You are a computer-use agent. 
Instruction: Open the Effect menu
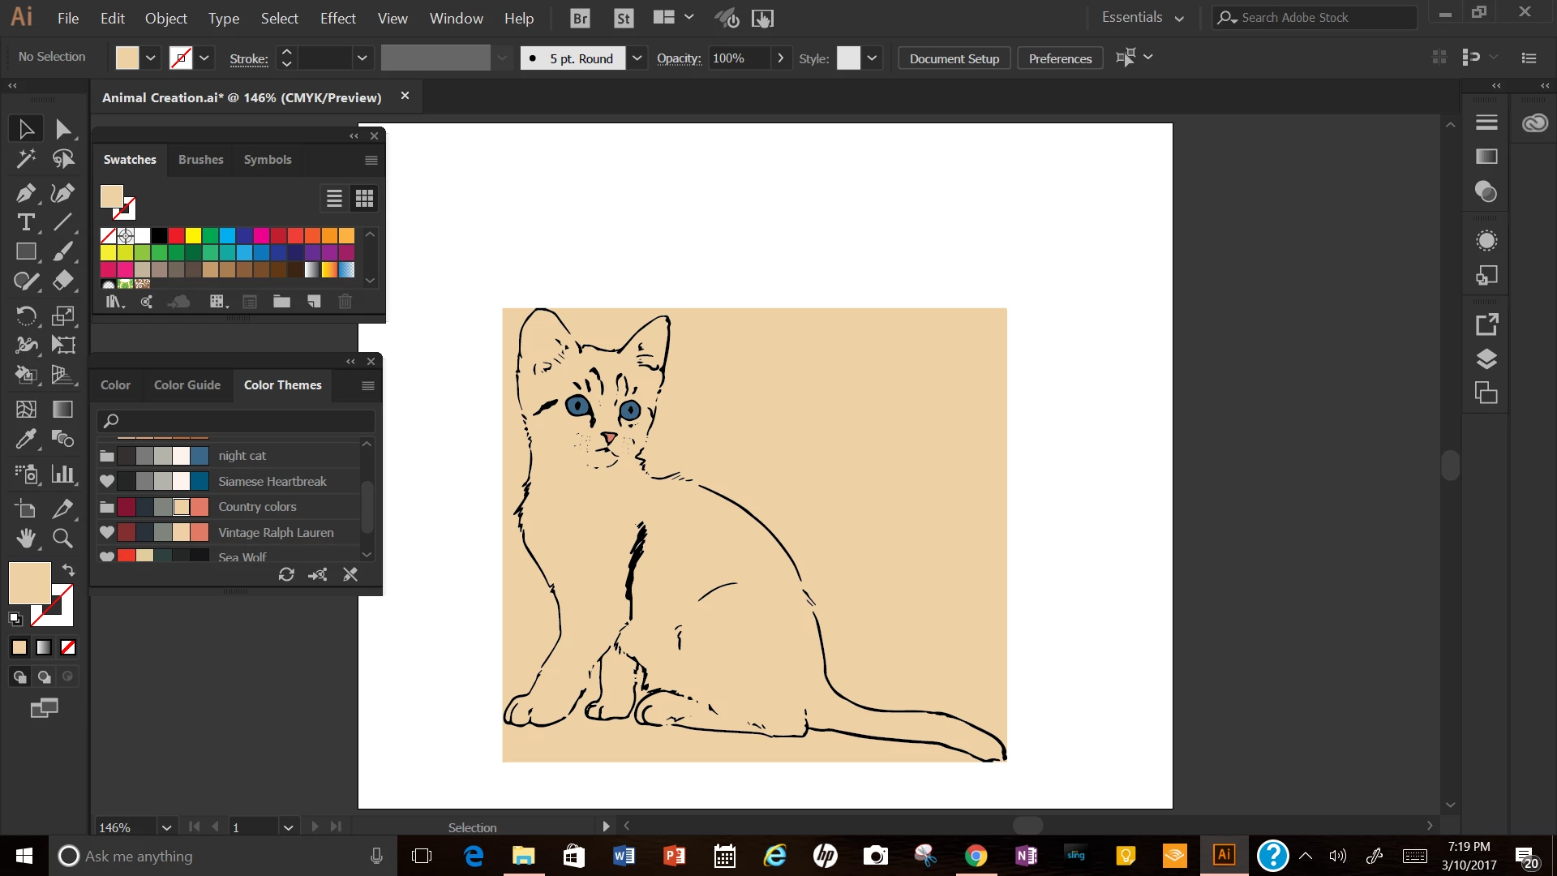pyautogui.click(x=337, y=18)
